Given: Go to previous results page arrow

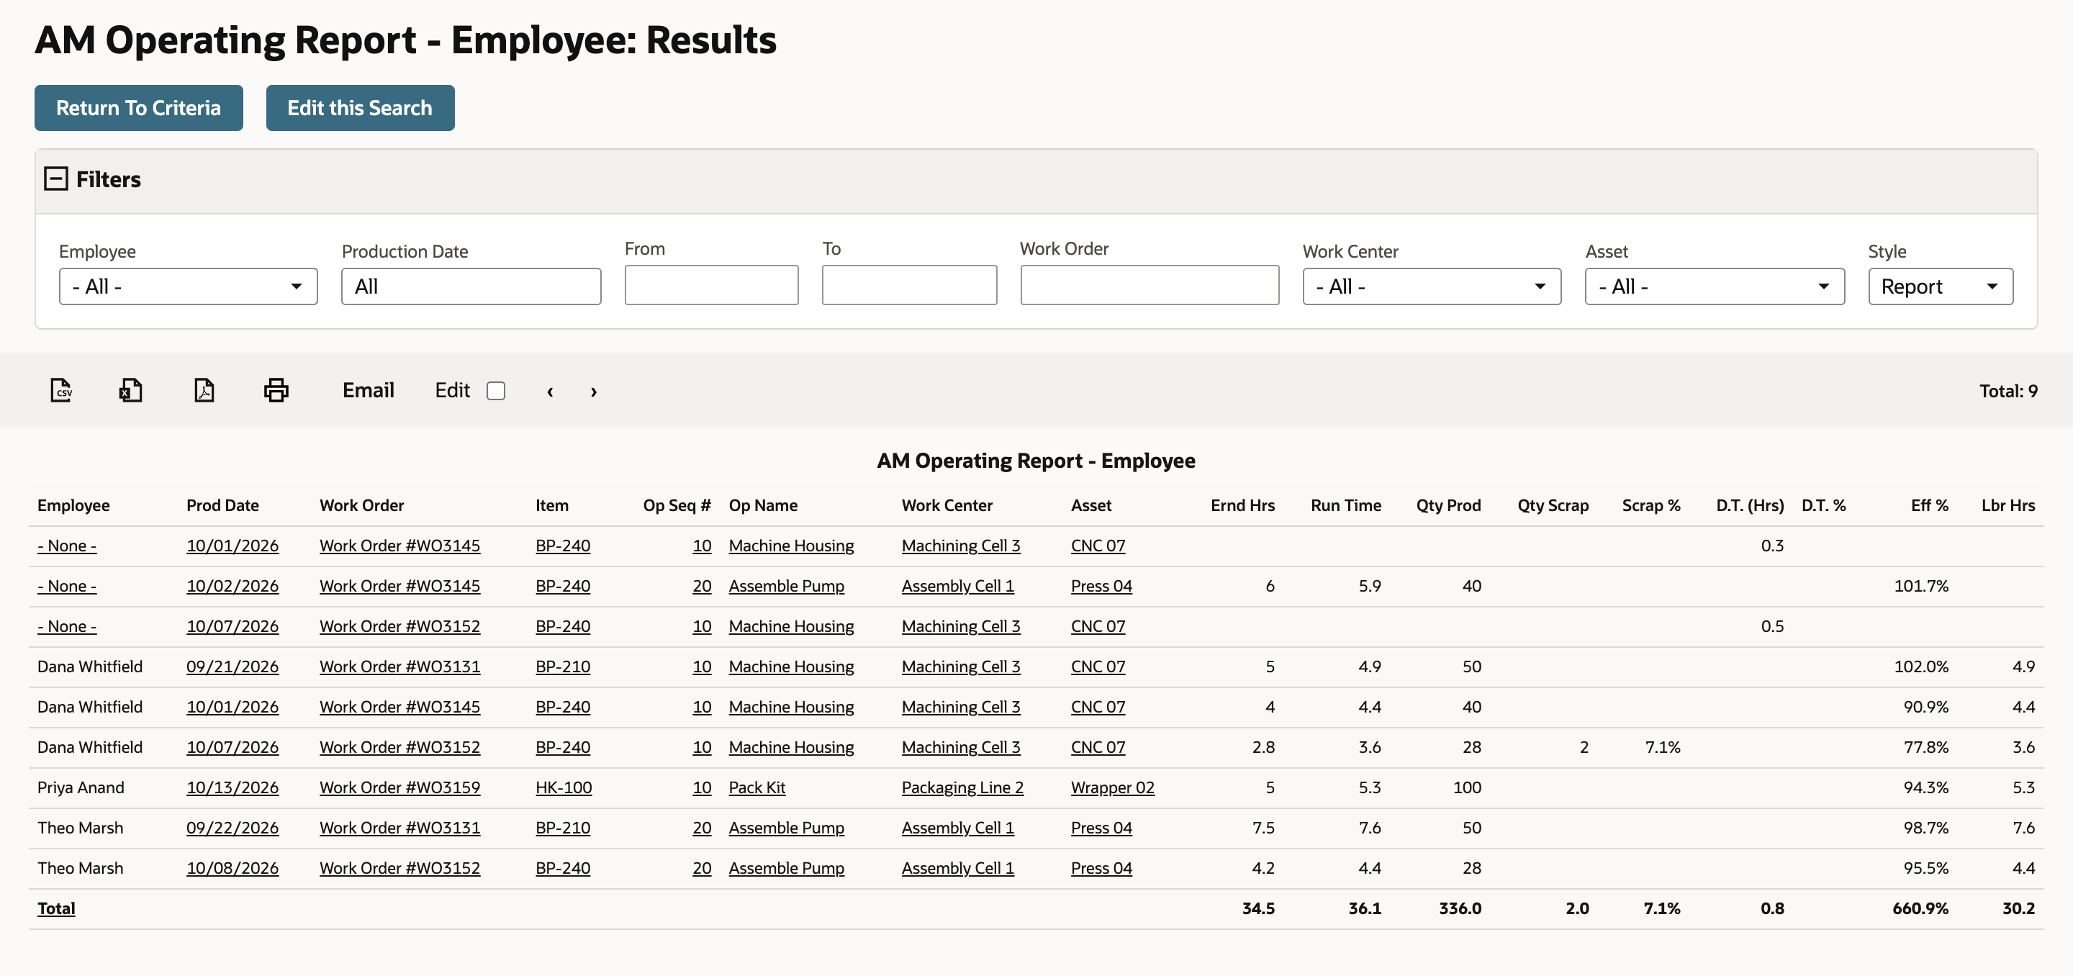Looking at the screenshot, I should pos(550,391).
